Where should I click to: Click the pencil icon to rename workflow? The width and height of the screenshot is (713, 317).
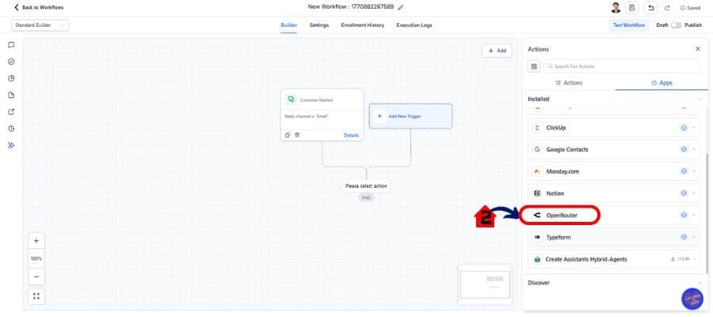(401, 7)
